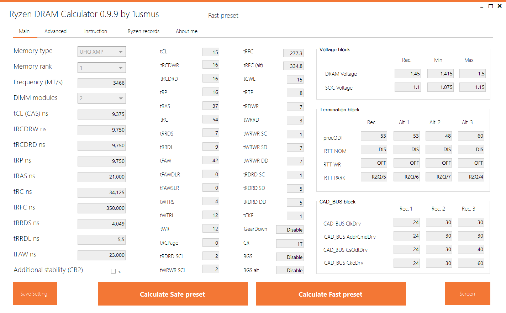This screenshot has width=506, height=313.
Task: Select the tCL (CAS) ns field
Action: pyautogui.click(x=101, y=114)
